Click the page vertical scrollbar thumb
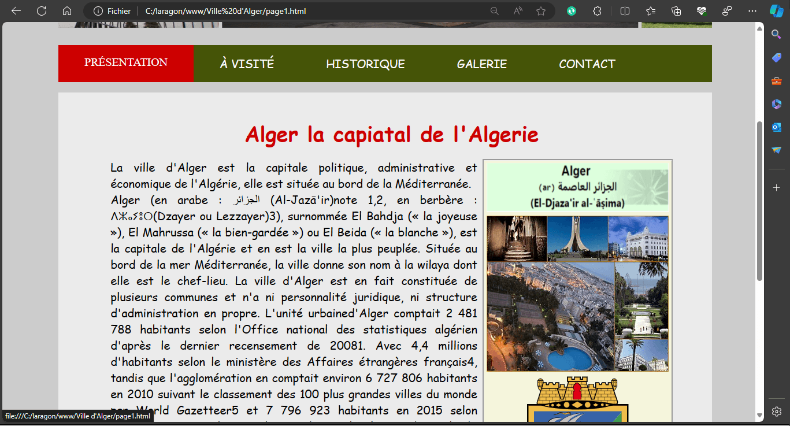The height and width of the screenshot is (426, 790). [759, 201]
